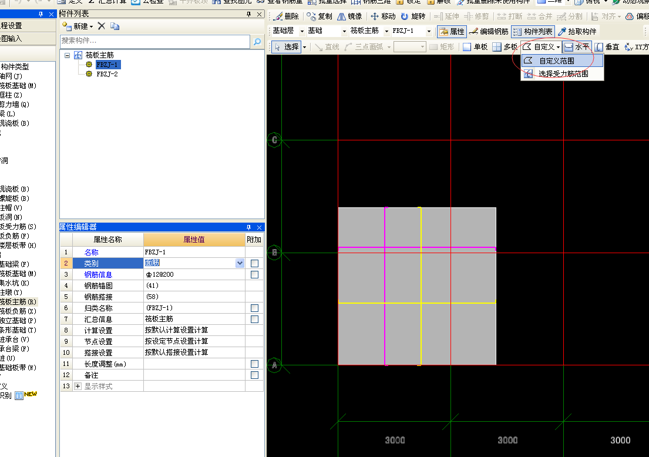This screenshot has width=649, height=457.
Task: Select the 复制 copy tool
Action: 320,16
